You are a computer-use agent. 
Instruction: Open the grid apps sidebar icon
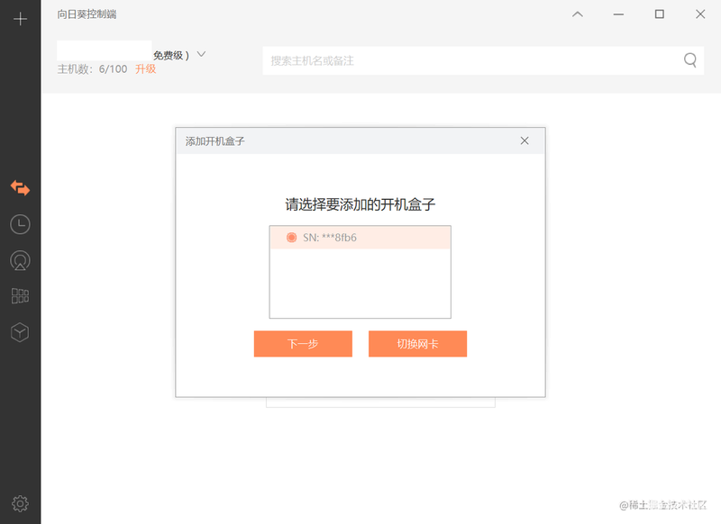[20, 296]
